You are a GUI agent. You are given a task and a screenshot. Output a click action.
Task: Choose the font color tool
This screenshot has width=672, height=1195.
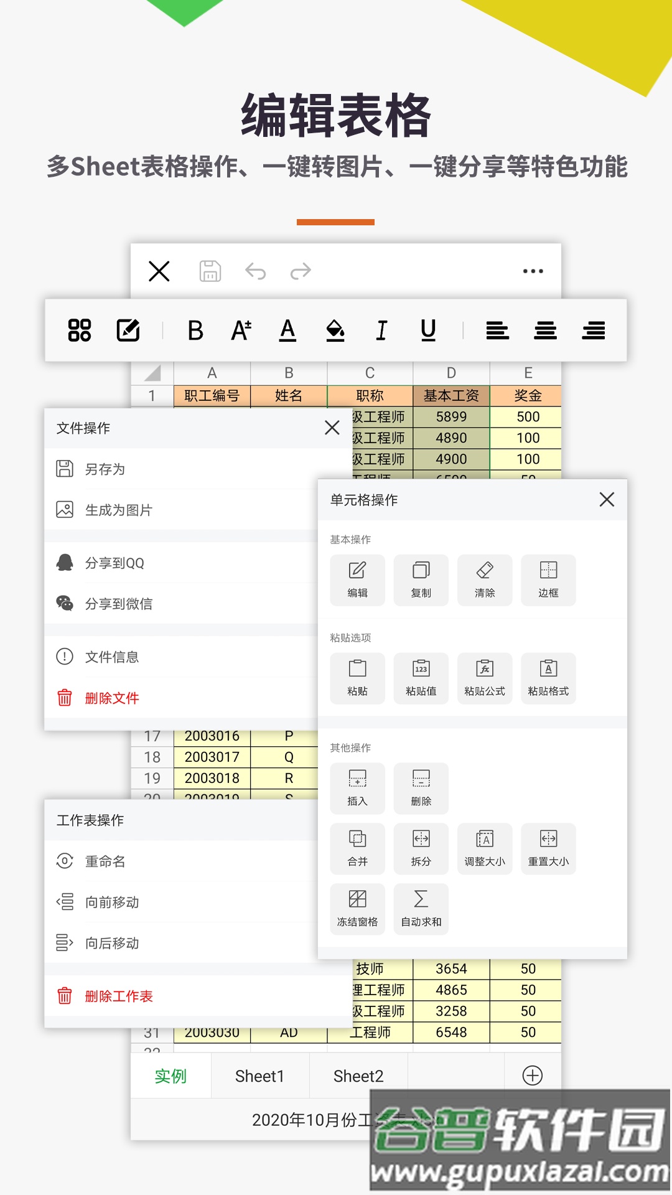[287, 330]
